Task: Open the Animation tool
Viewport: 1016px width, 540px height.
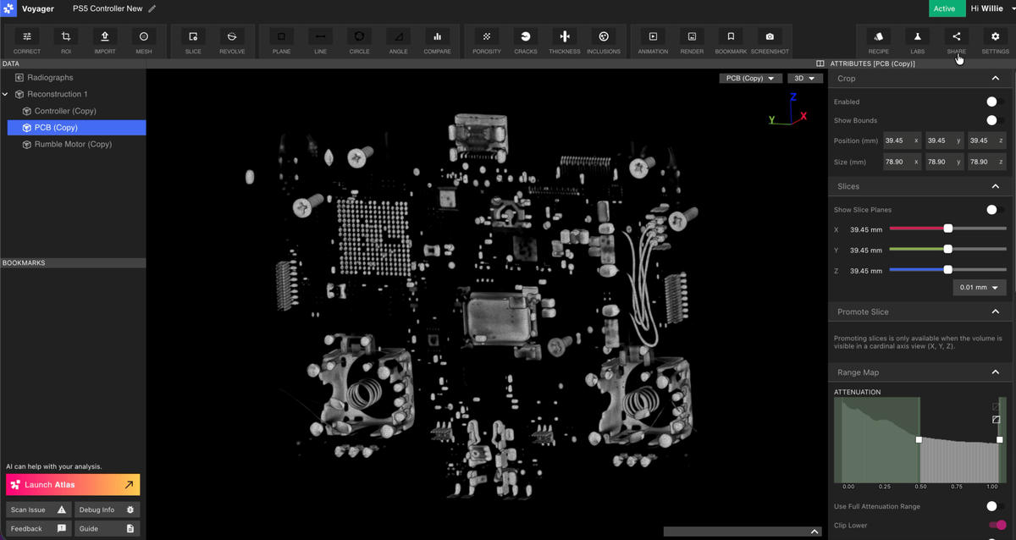Action: 653,41
